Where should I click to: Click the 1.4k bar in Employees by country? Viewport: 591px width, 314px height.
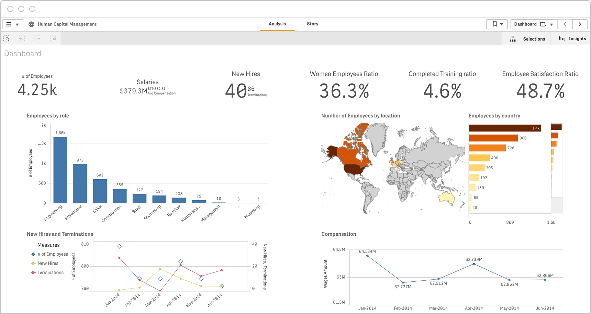tap(505, 128)
